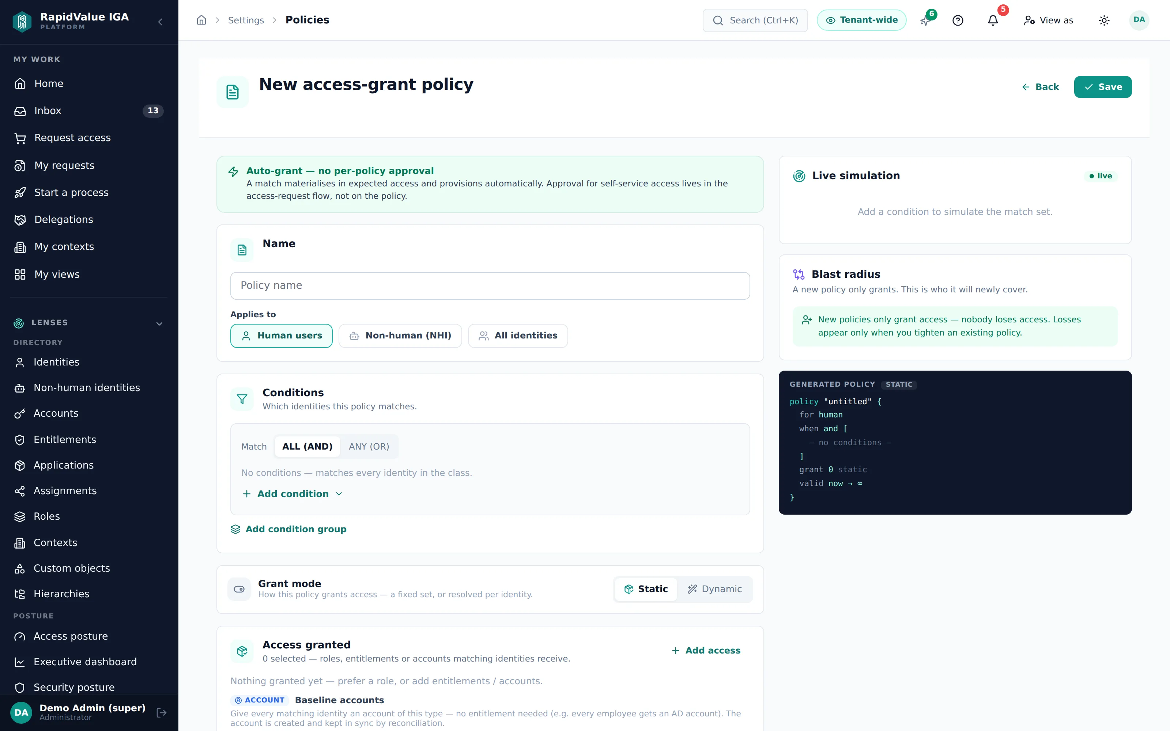Open My views
The height and width of the screenshot is (731, 1170).
click(x=89, y=274)
